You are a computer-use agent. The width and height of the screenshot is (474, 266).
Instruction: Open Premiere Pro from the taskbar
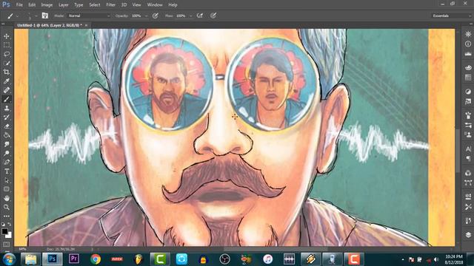pyautogui.click(x=74, y=259)
